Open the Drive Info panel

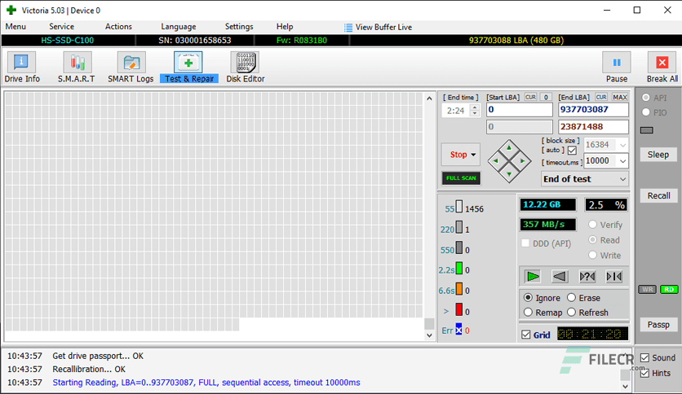pos(22,68)
